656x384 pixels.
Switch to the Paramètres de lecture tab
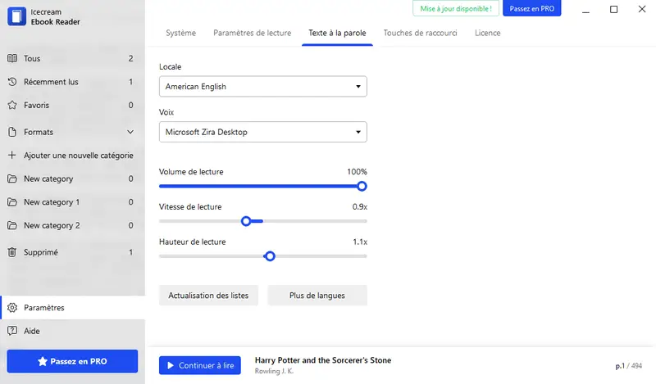[253, 33]
